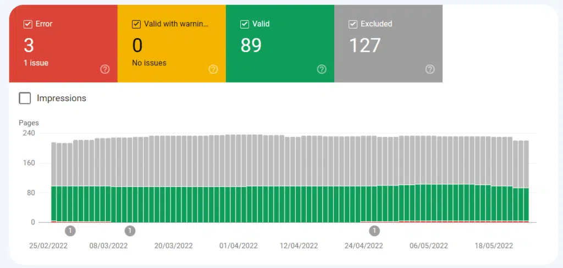Click annotation marker near 25/02/2022
The width and height of the screenshot is (563, 268).
70,231
